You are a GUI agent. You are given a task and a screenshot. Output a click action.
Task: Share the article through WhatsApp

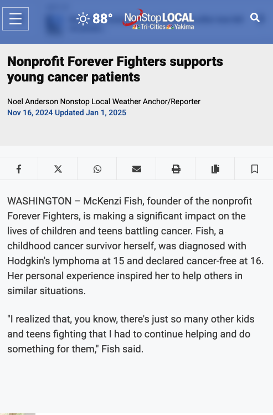[x=97, y=169]
